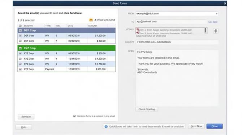Click the Send Now button
Image resolution: width=242 pixels, height=135 pixels.
196,126
